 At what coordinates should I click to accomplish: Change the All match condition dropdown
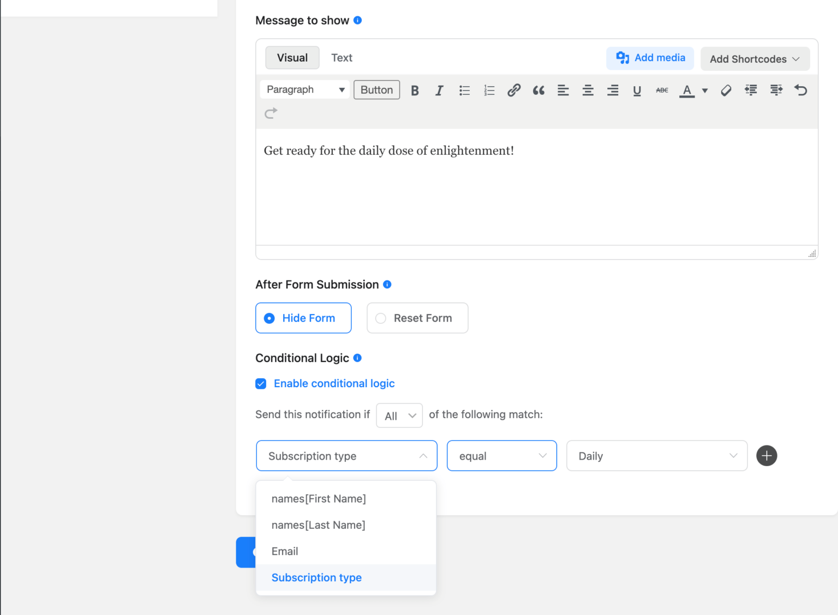pos(399,415)
